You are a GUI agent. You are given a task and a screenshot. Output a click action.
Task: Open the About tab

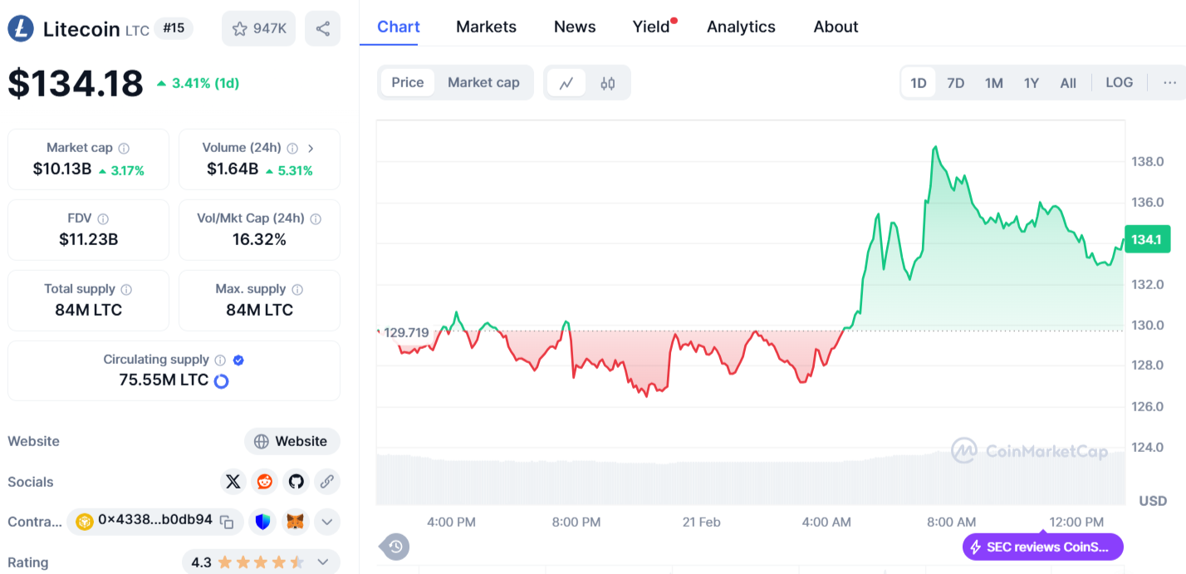coord(836,27)
